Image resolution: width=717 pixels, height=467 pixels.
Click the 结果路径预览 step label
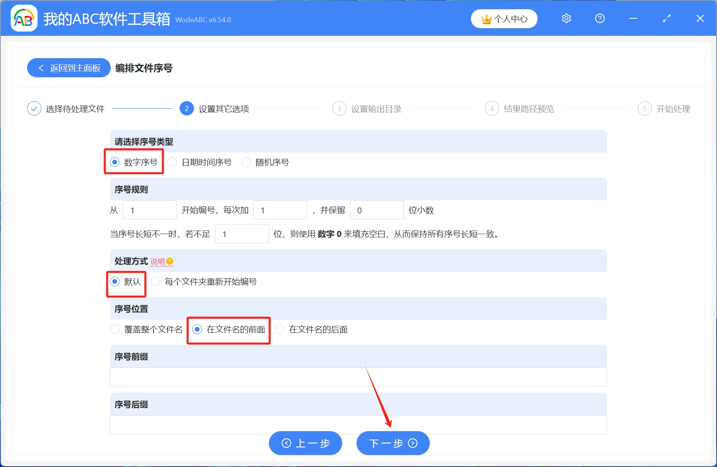click(529, 109)
